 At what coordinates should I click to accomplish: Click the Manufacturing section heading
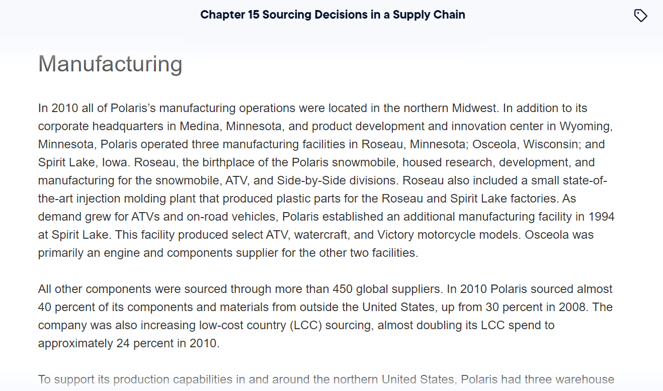click(x=110, y=63)
